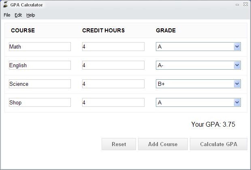Screen dimensions: 251x170
Task: Click the Calculate GPA button
Action: (218, 144)
